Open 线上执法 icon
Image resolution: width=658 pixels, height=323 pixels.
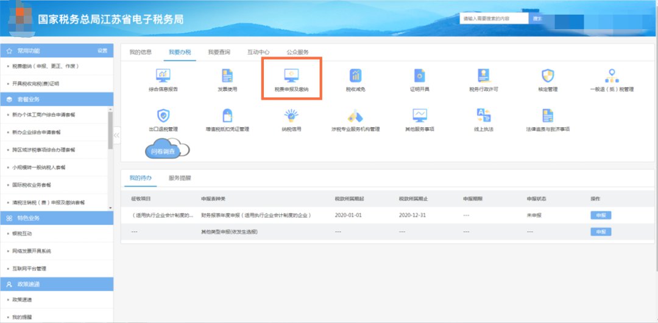click(483, 116)
